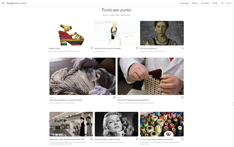Share the Sorelle Fontana story
Screen dimensions: 234x147
click(x=137, y=139)
